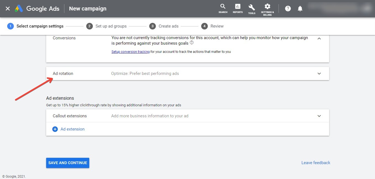Go to step 3 Create ads
This screenshot has height=179, width=375.
[x=164, y=26]
